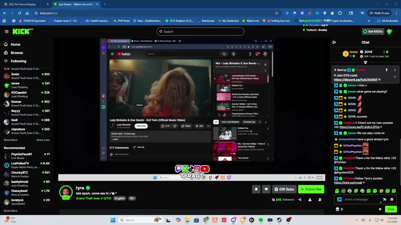This screenshot has height=225, width=401.
Task: Click Show More under Following
Action: click(x=10, y=140)
